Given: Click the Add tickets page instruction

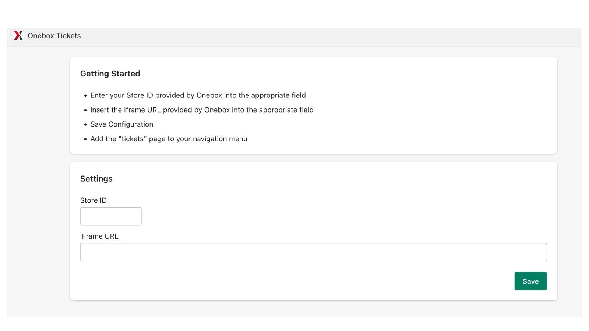Looking at the screenshot, I should (169, 139).
